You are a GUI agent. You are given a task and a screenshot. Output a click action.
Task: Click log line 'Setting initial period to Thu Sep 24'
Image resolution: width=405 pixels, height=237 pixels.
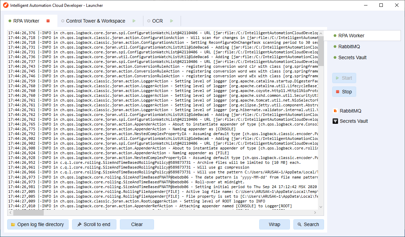point(163,186)
